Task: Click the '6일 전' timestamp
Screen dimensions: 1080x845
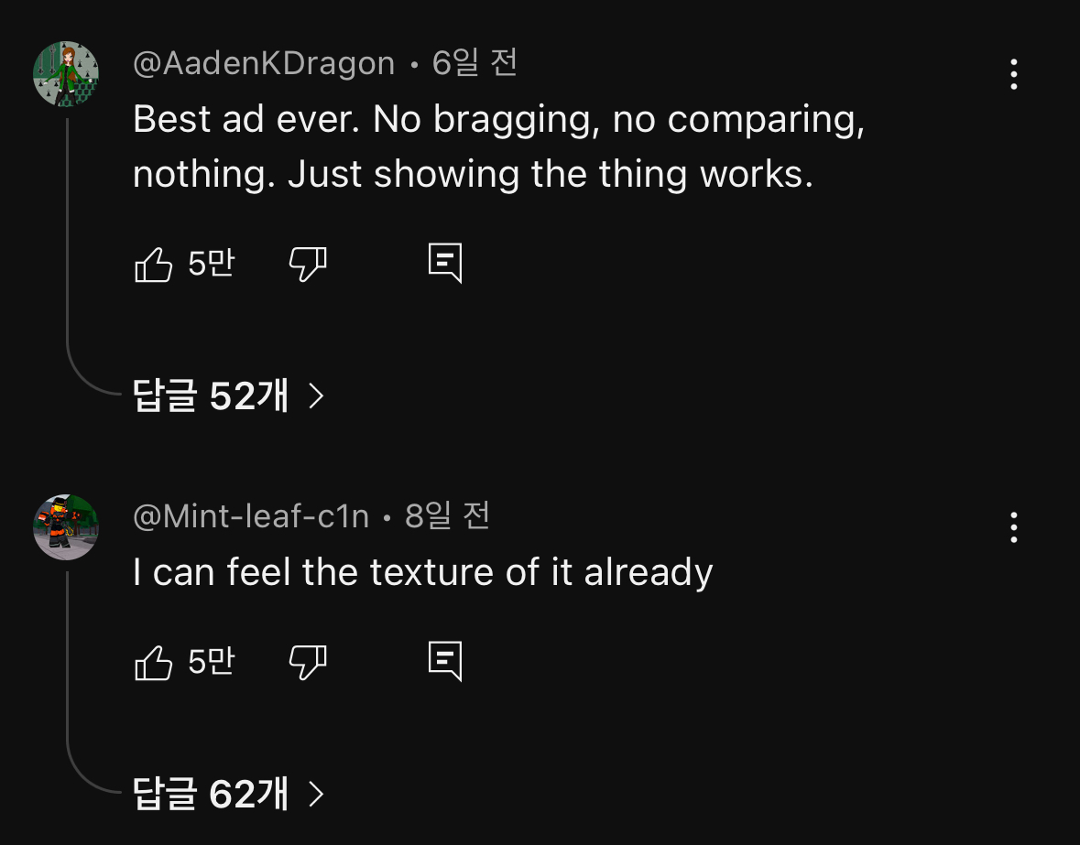Action: 475,64
